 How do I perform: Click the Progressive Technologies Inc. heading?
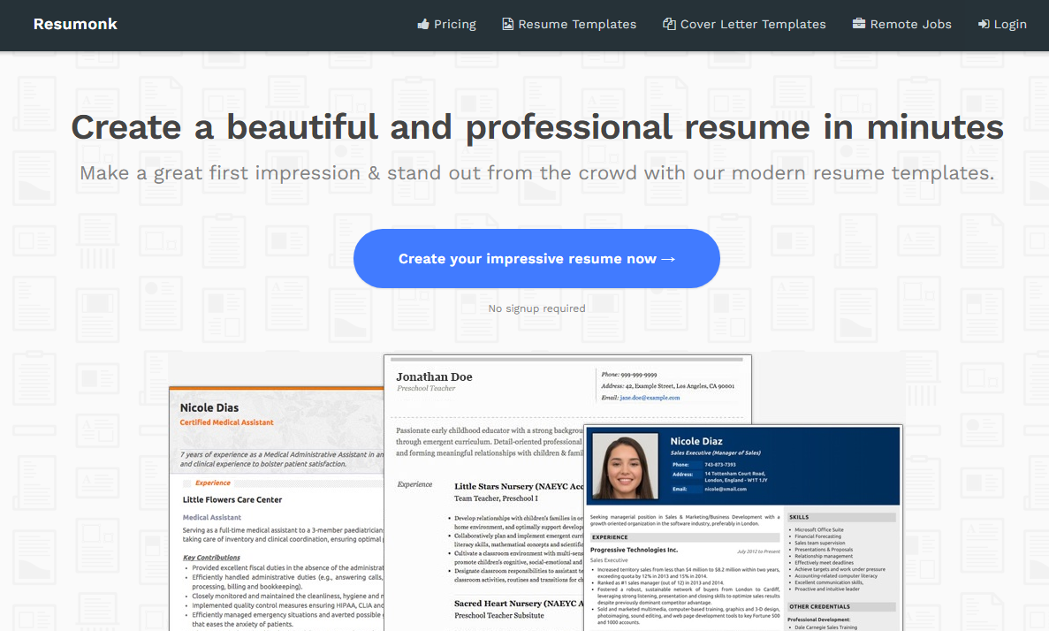coord(635,550)
